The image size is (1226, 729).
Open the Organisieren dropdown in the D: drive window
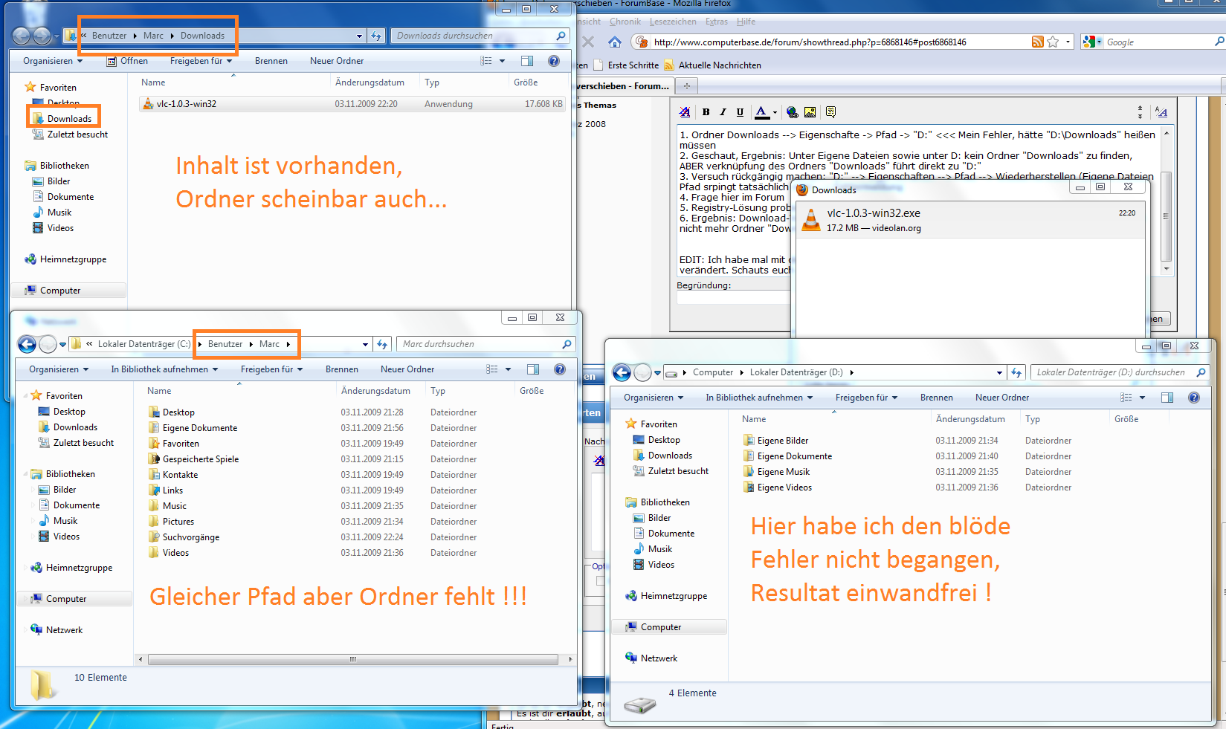coord(654,398)
